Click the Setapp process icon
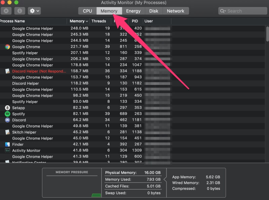 coord(7,108)
